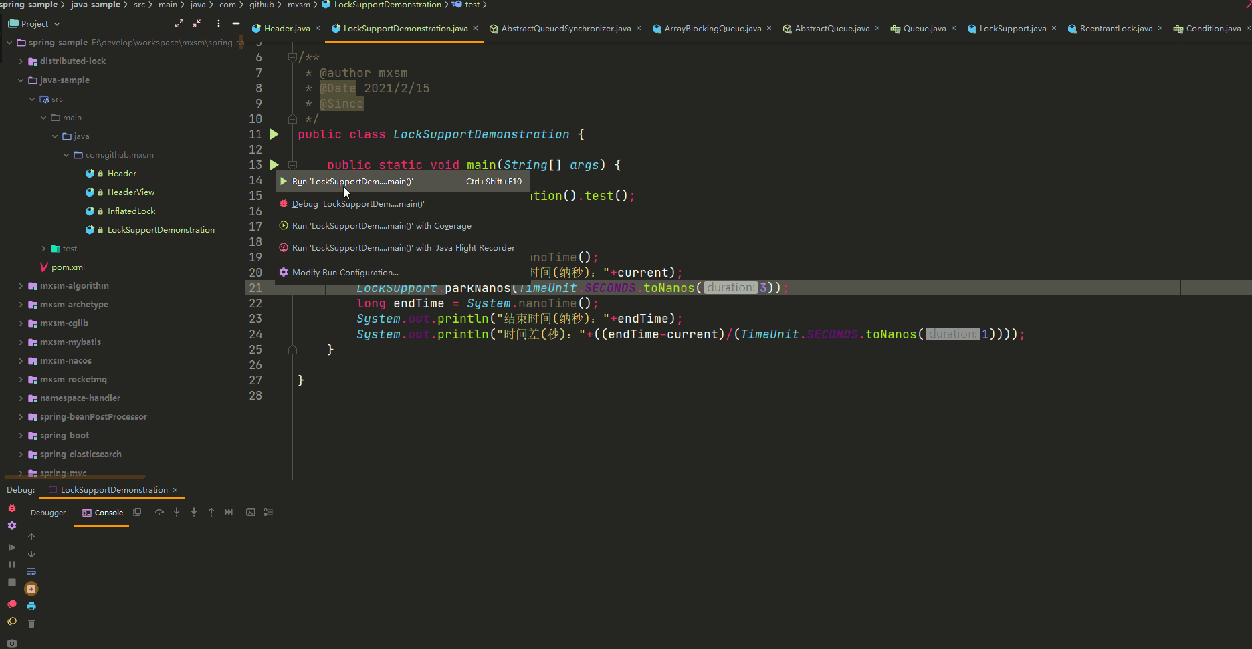Viewport: 1252px width, 649px height.
Task: Switch to Header.java editor tab
Action: tap(286, 28)
